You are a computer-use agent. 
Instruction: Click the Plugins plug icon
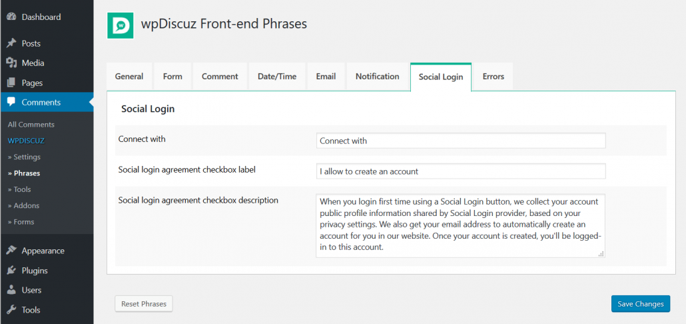11,271
